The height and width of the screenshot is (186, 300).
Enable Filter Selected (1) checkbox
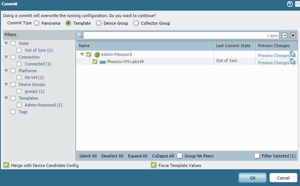(257, 156)
